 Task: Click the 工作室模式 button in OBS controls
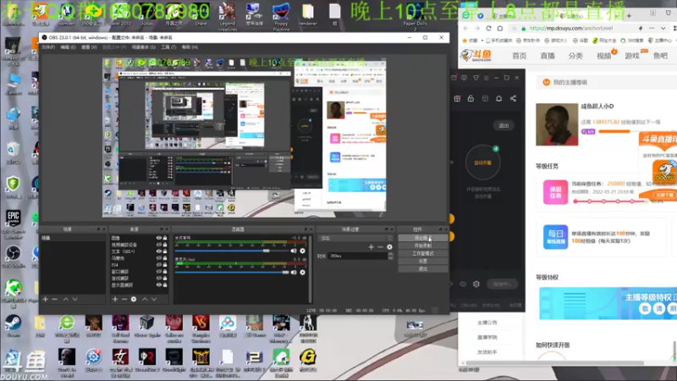pos(422,253)
